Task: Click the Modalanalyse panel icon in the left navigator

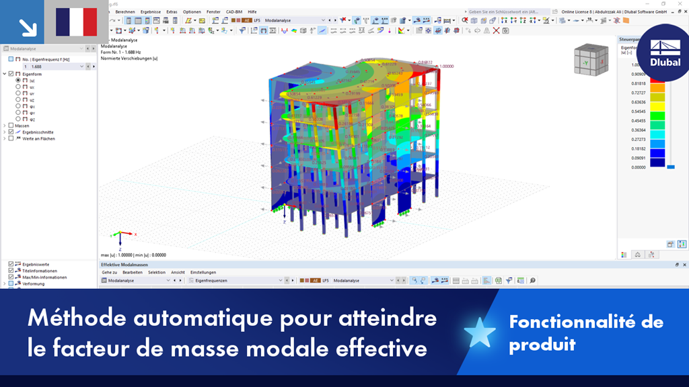Action: point(7,48)
